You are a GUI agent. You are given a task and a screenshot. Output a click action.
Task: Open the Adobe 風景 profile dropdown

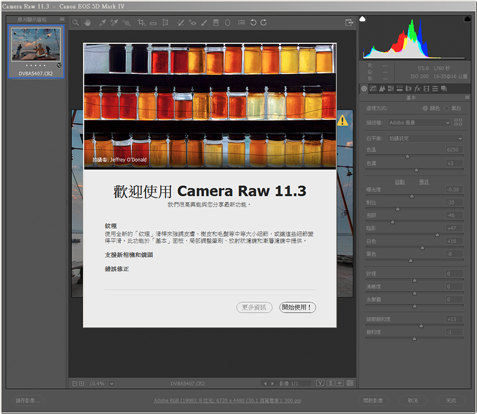(x=419, y=122)
